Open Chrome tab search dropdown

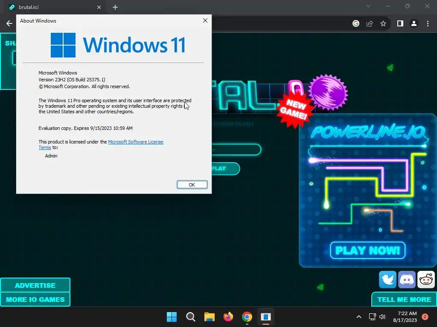pos(368,6)
